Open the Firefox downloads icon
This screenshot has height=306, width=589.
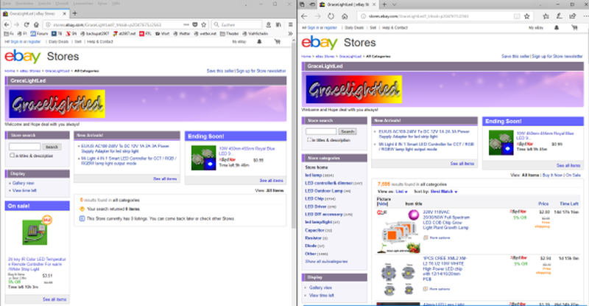coord(268,24)
